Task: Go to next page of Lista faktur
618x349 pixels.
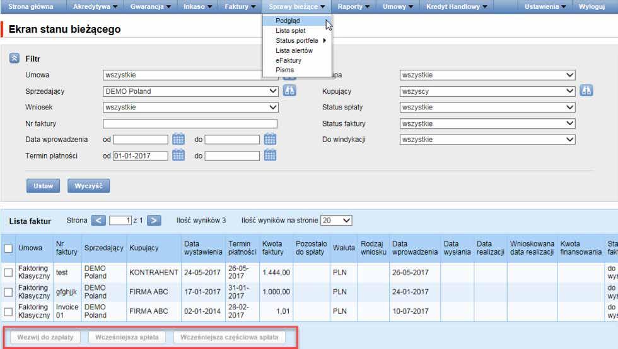Action: [x=154, y=221]
